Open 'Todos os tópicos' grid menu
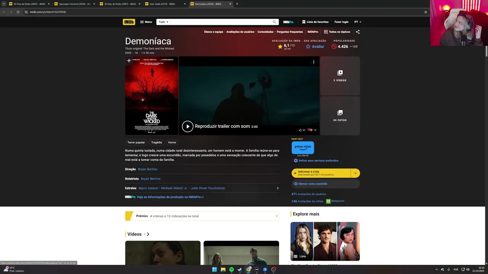 coord(337,32)
